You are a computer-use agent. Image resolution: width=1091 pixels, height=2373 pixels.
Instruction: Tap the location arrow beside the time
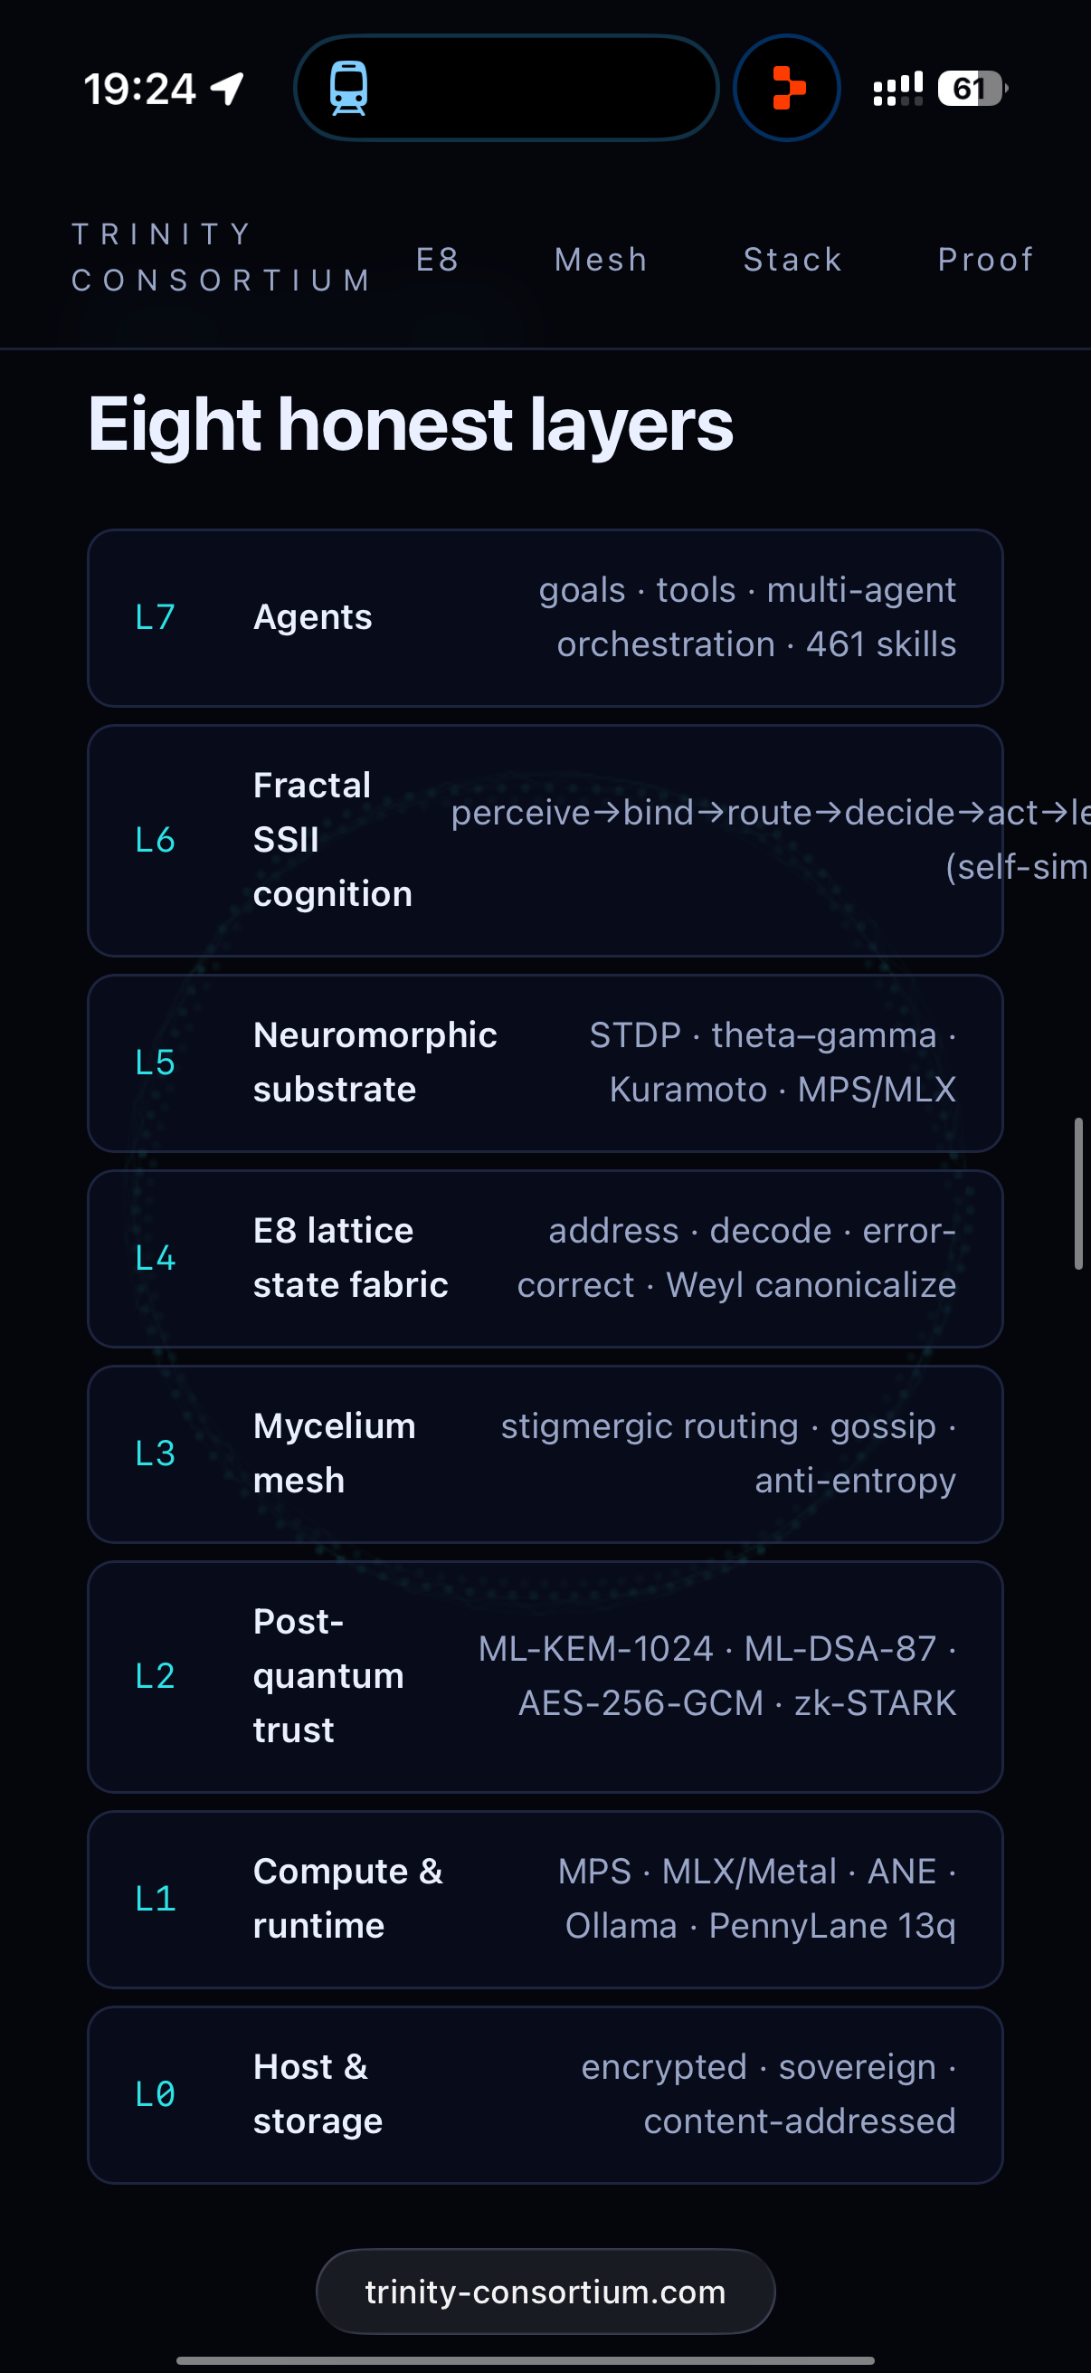tap(227, 90)
